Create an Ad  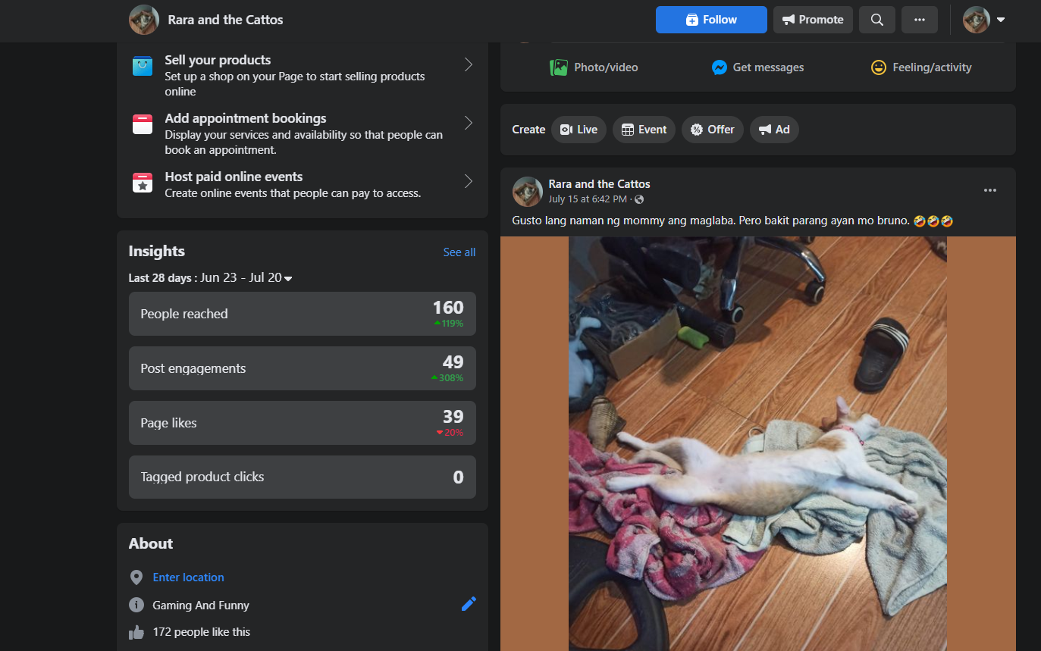point(774,130)
